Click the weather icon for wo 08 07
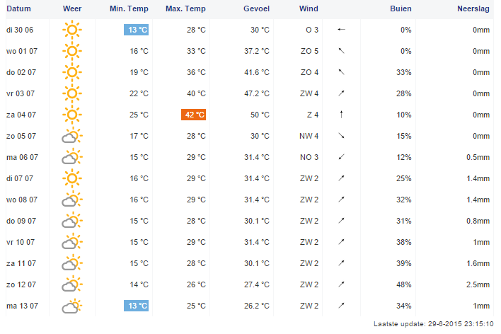Screen dimensions: 501x334 pyautogui.click(x=71, y=200)
